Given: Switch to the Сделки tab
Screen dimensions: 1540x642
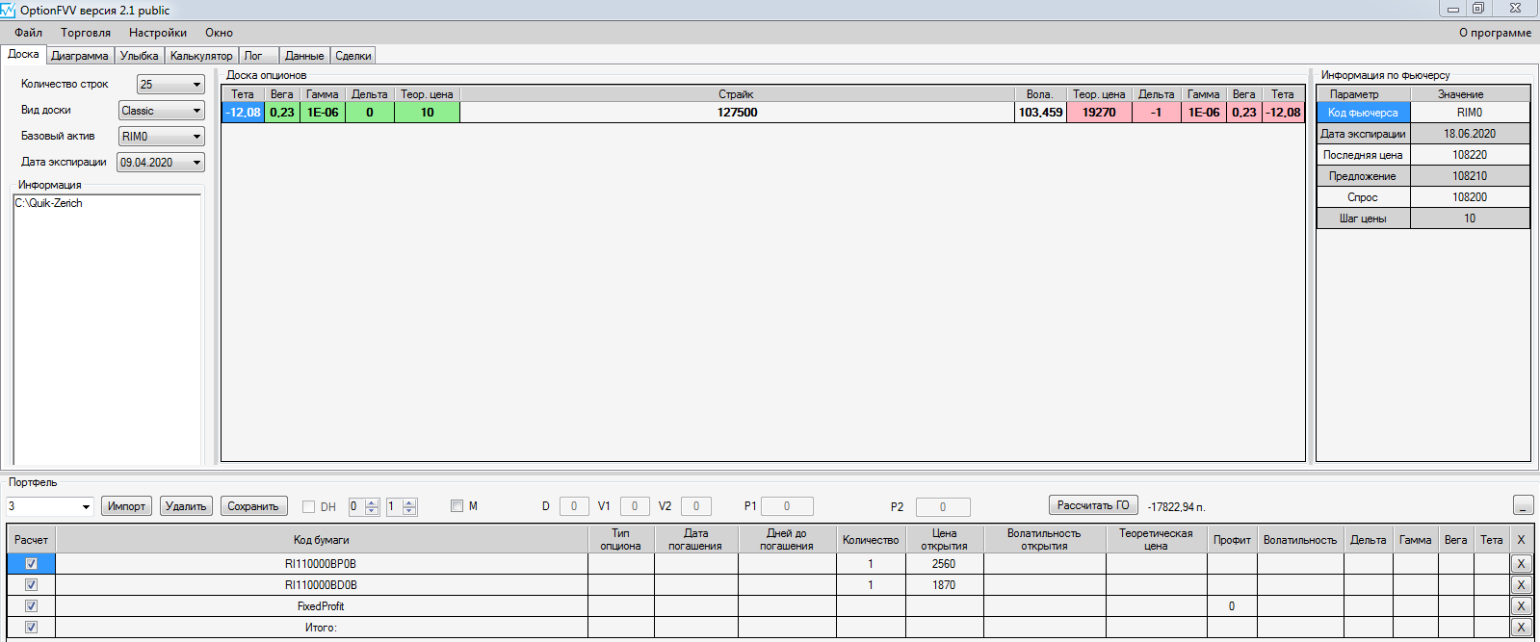Looking at the screenshot, I should [x=353, y=56].
